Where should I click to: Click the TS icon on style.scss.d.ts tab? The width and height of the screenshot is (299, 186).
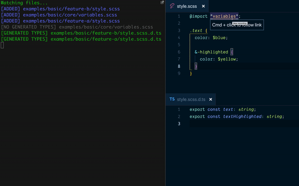[172, 99]
